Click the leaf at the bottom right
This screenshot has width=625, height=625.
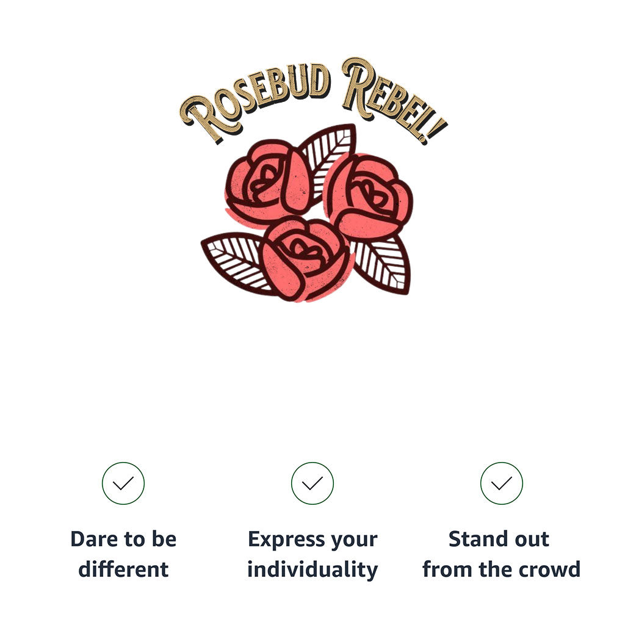pos(383,264)
